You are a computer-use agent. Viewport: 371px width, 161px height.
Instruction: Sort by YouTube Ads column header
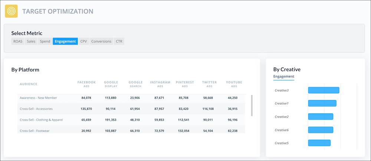234,84
